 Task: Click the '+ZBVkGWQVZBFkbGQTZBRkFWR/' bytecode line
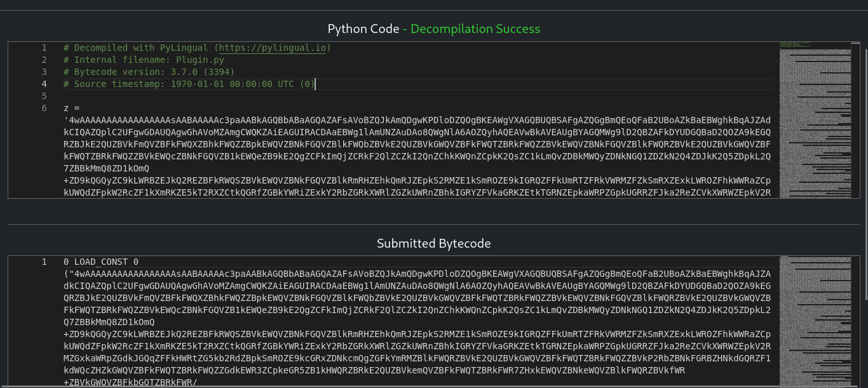click(130, 382)
